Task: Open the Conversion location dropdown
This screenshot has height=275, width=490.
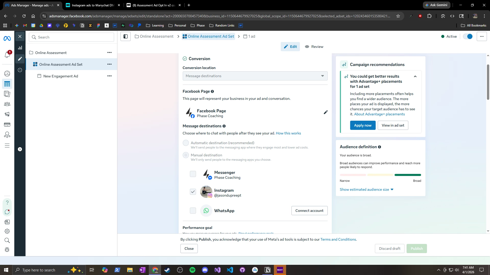Action: [255, 76]
